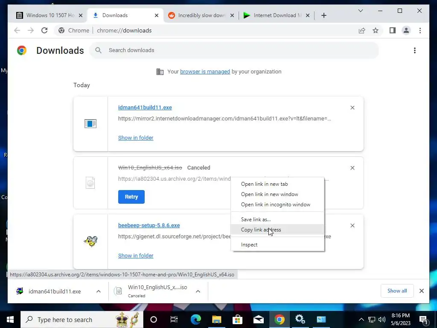Viewport: 437px width, 328px height.
Task: Choose Inspect in context menu
Action: 277,245
